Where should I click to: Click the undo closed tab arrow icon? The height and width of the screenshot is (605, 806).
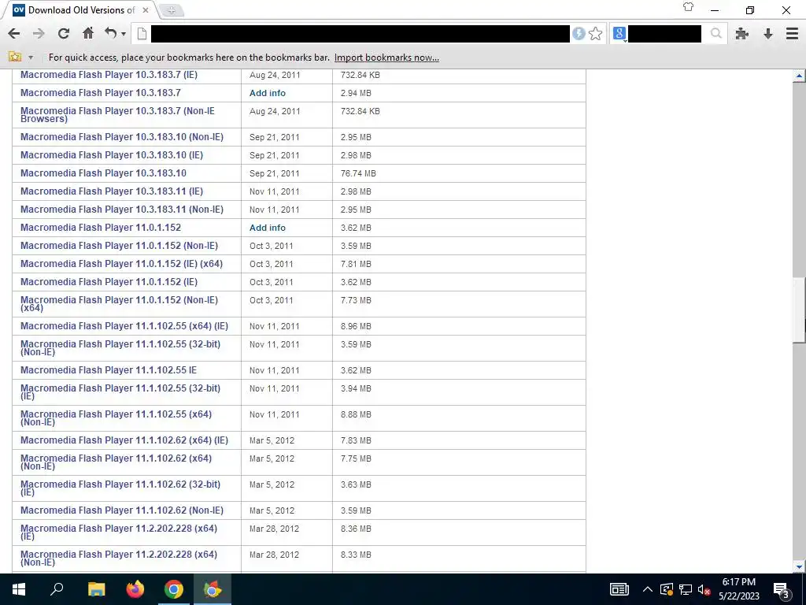[110, 33]
